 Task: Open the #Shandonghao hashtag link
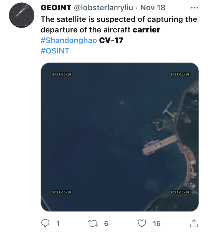(69, 40)
